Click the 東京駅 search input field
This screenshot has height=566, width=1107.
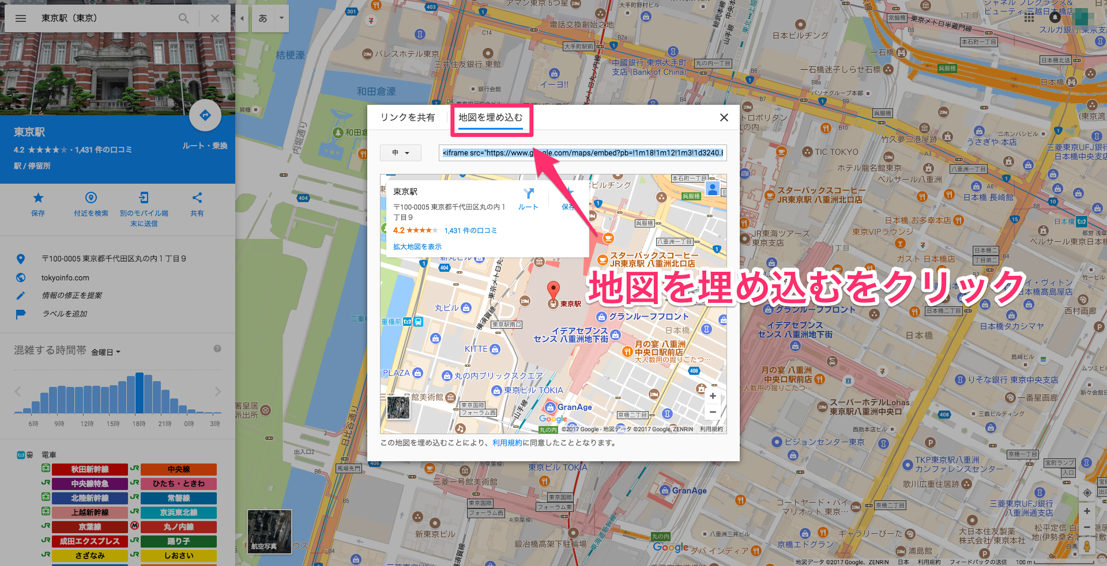pyautogui.click(x=104, y=18)
